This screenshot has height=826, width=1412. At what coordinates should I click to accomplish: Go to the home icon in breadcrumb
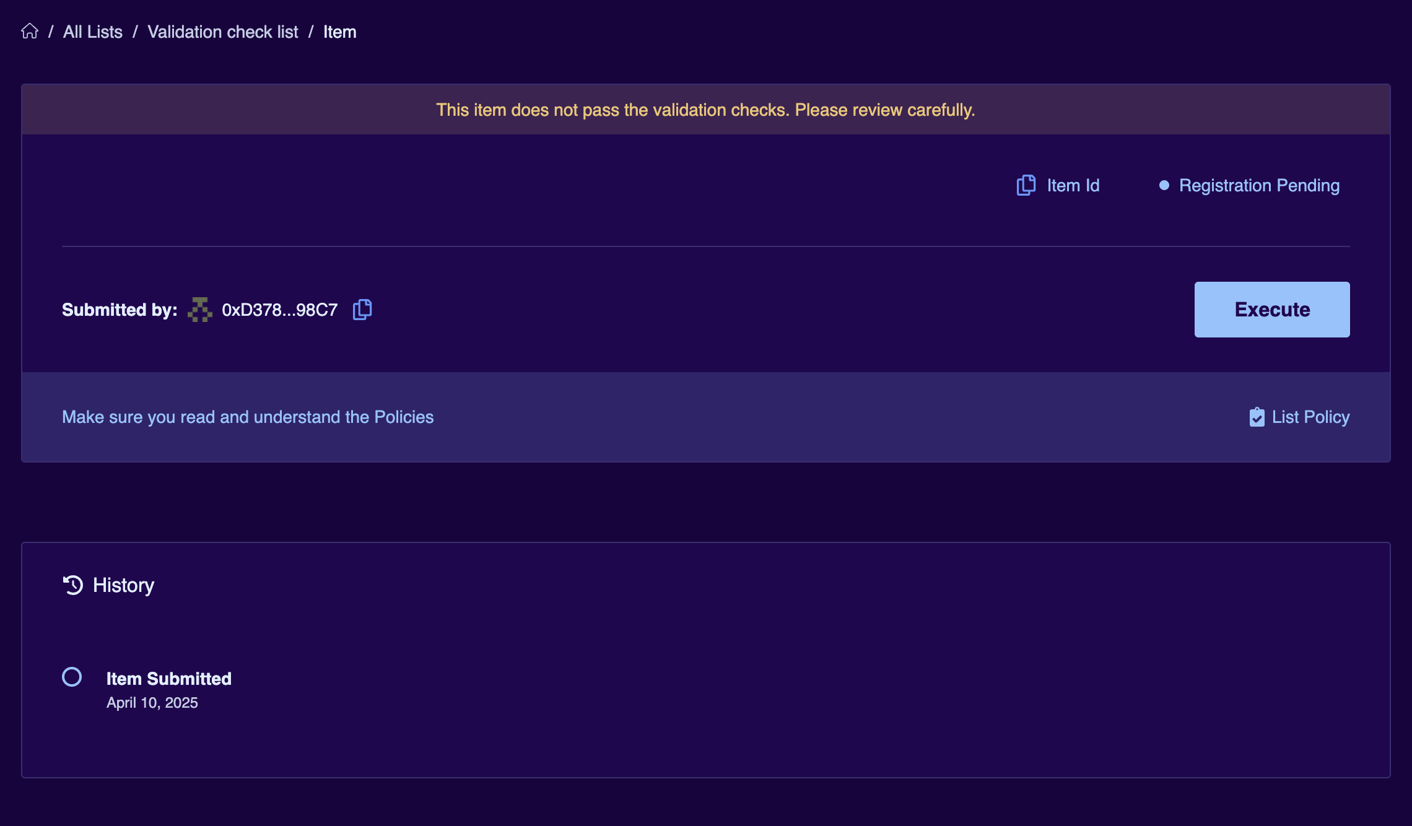(x=30, y=31)
